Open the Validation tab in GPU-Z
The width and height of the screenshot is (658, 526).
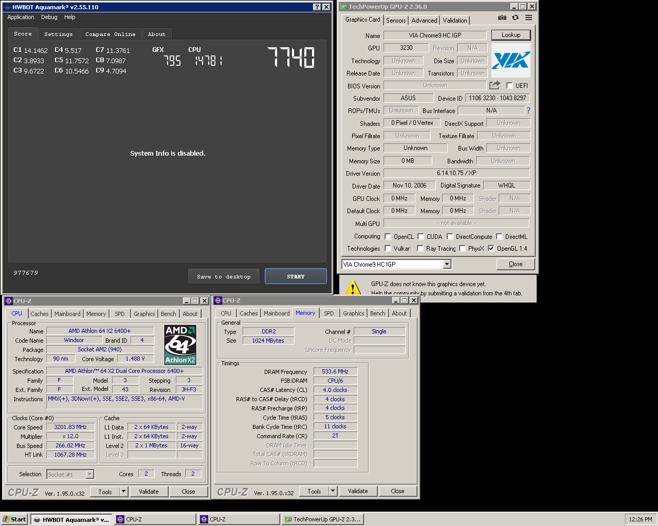(455, 21)
